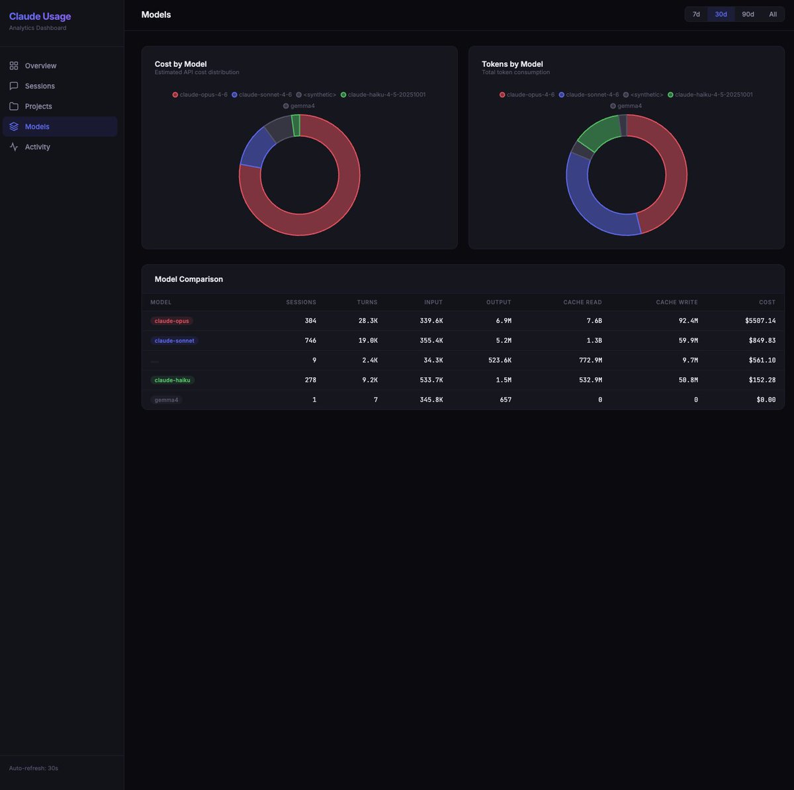Click the Cost by Model chart title
Image resolution: width=794 pixels, height=790 pixels.
pyautogui.click(x=181, y=64)
